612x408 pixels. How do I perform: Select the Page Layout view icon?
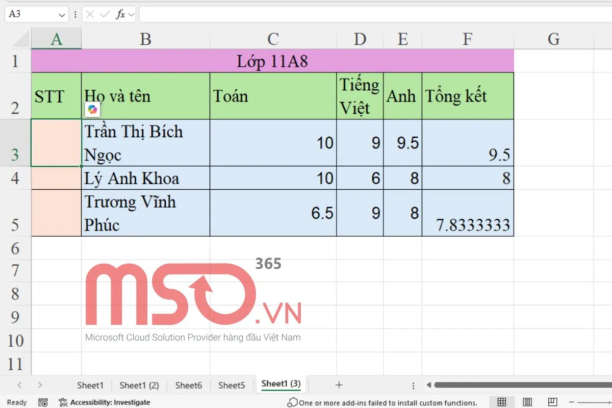[527, 402]
